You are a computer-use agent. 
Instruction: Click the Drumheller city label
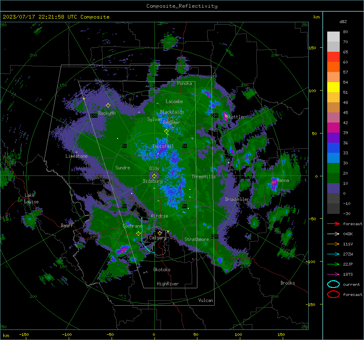237,199
